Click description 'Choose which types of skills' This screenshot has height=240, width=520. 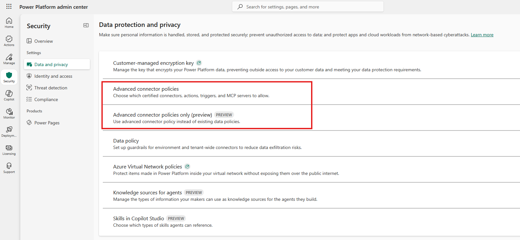163,225
